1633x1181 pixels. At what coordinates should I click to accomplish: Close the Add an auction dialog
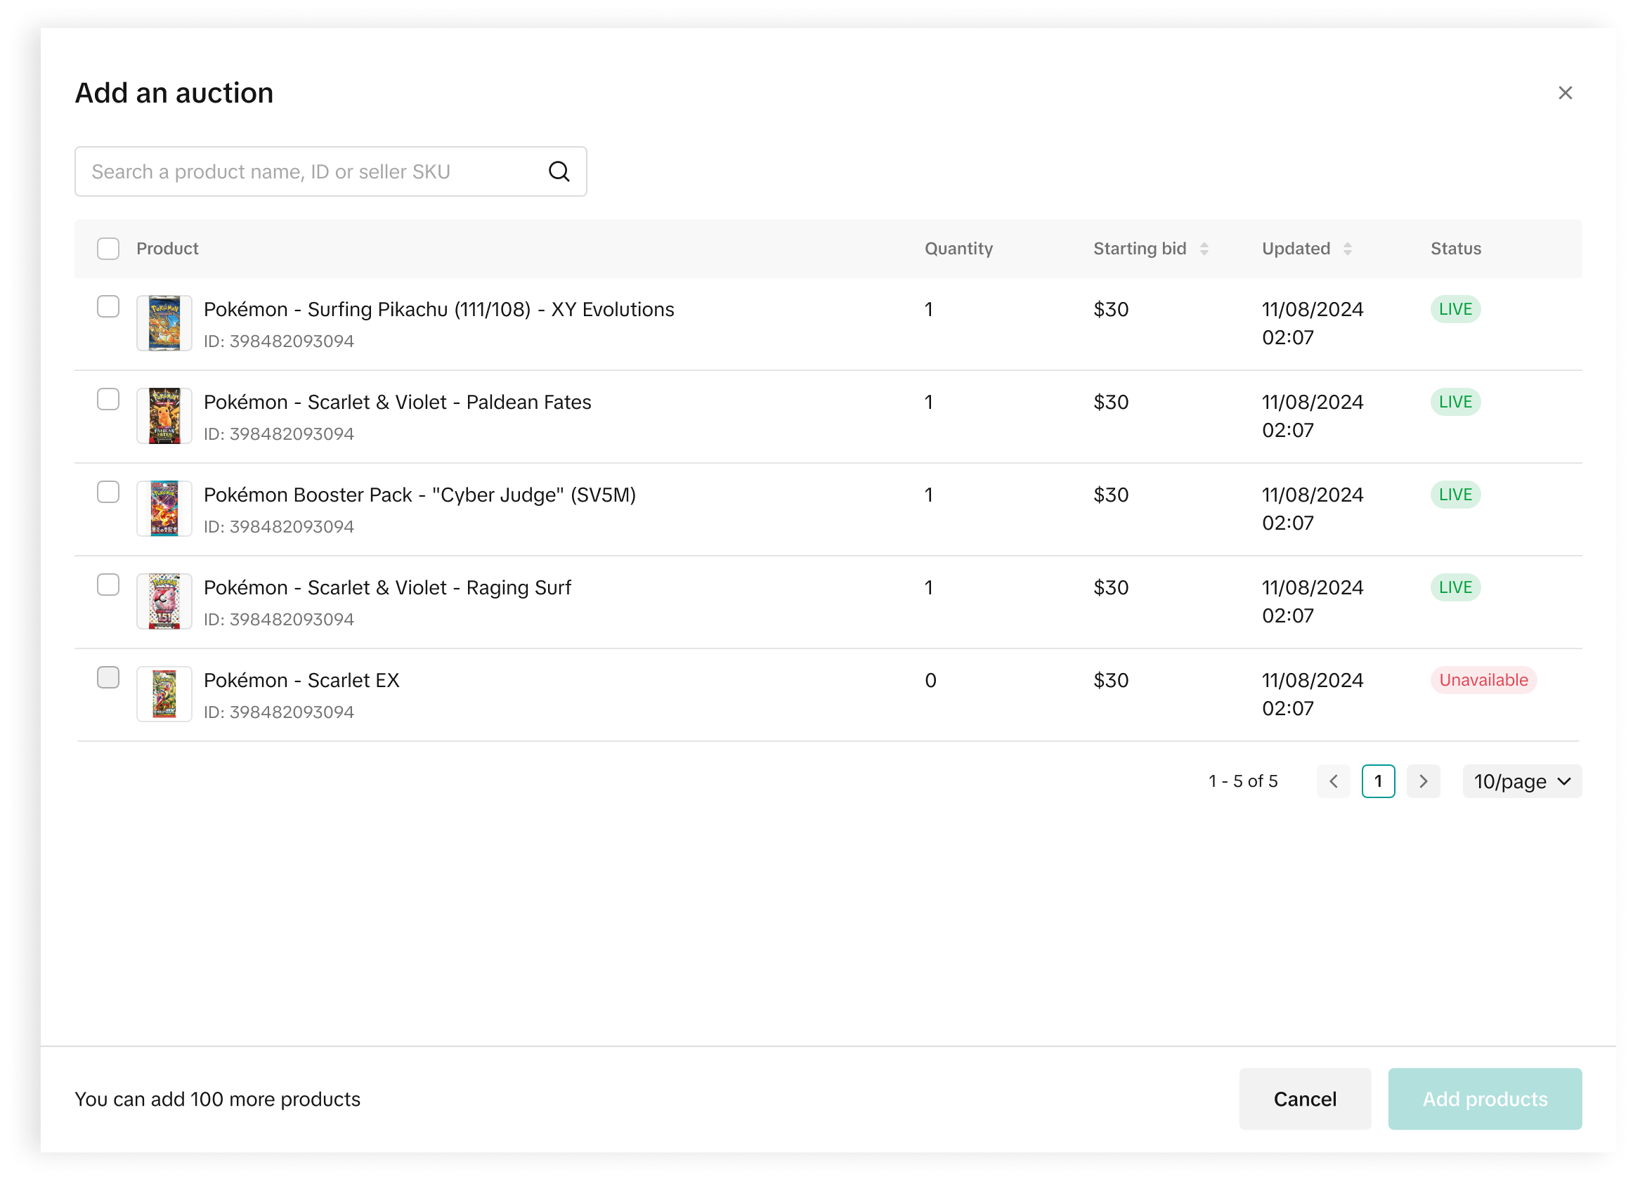click(x=1565, y=93)
